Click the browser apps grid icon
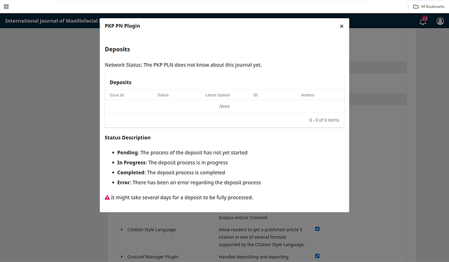 6,6
